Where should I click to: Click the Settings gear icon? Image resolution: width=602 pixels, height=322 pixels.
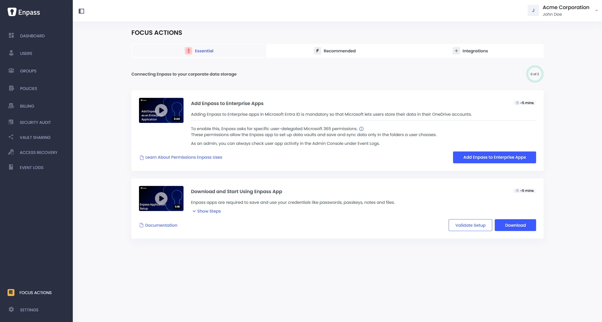(11, 309)
